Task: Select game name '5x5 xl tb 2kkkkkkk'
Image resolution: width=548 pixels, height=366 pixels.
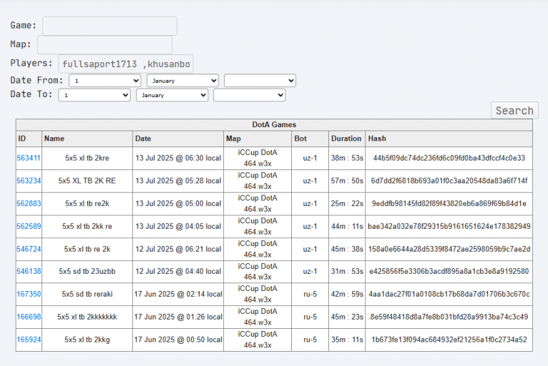Action: [87, 317]
